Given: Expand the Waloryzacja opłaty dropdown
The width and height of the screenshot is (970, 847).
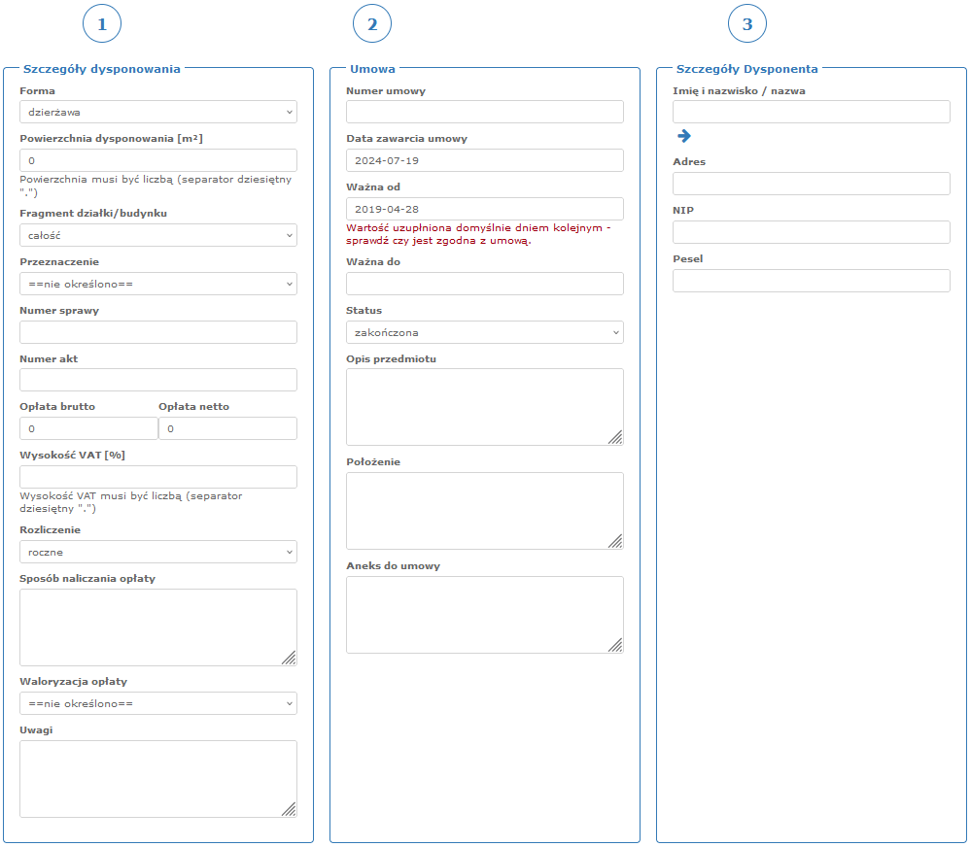Looking at the screenshot, I should pos(157,703).
